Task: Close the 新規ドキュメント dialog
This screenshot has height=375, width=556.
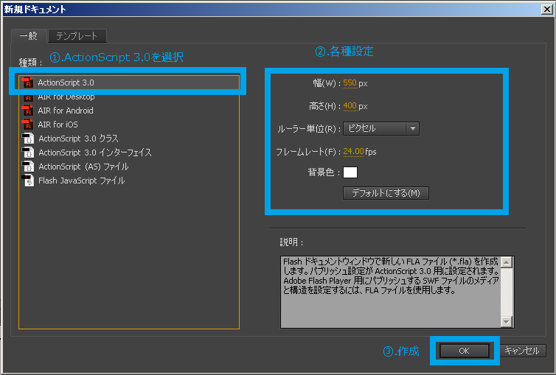Action: [547, 10]
